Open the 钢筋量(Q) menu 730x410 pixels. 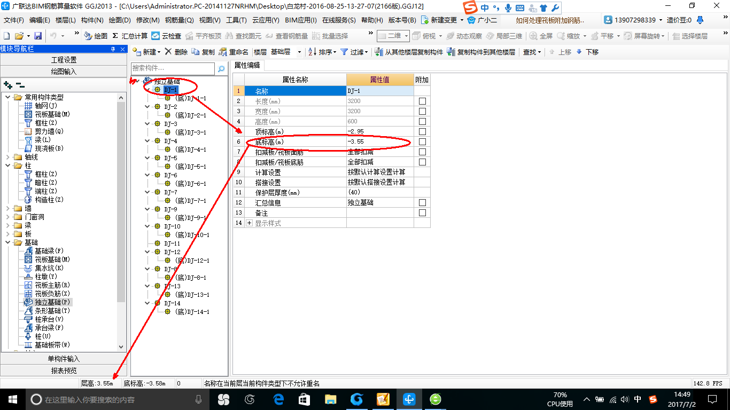(x=179, y=20)
